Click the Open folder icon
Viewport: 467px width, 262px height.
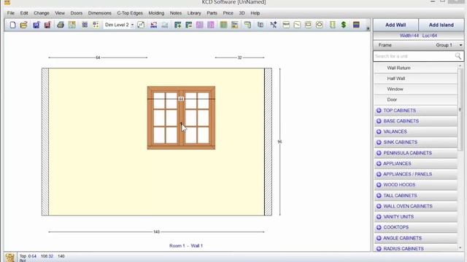click(x=24, y=25)
